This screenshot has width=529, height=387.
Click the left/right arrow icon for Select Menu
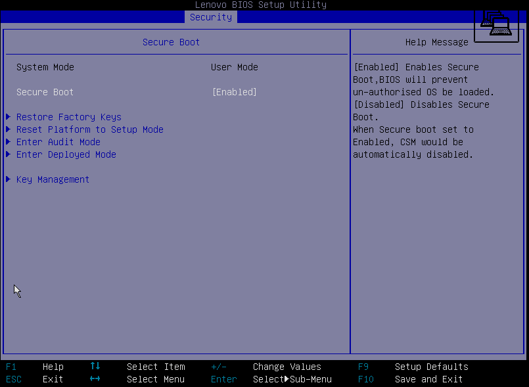pyautogui.click(x=95, y=379)
